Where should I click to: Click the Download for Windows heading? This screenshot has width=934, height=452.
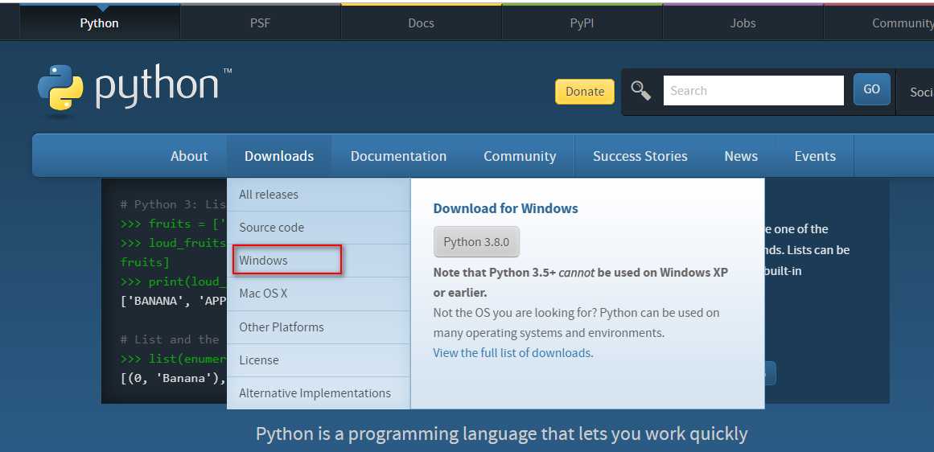506,208
